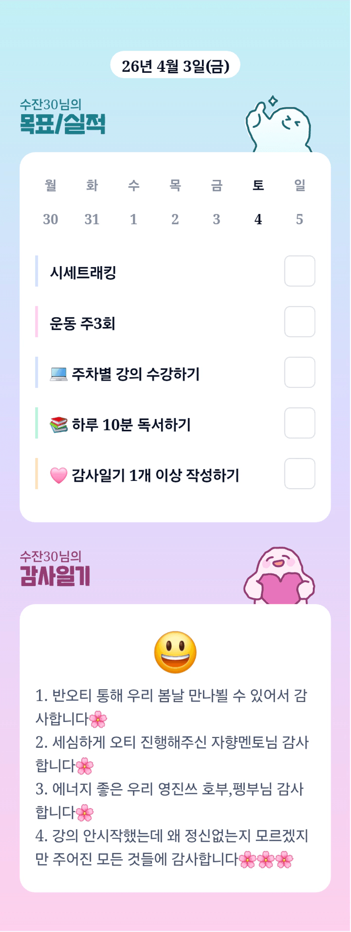Tick the 감사일기 1개 이상 작성하기 checkbox
The image size is (351, 932).
pos(300,473)
